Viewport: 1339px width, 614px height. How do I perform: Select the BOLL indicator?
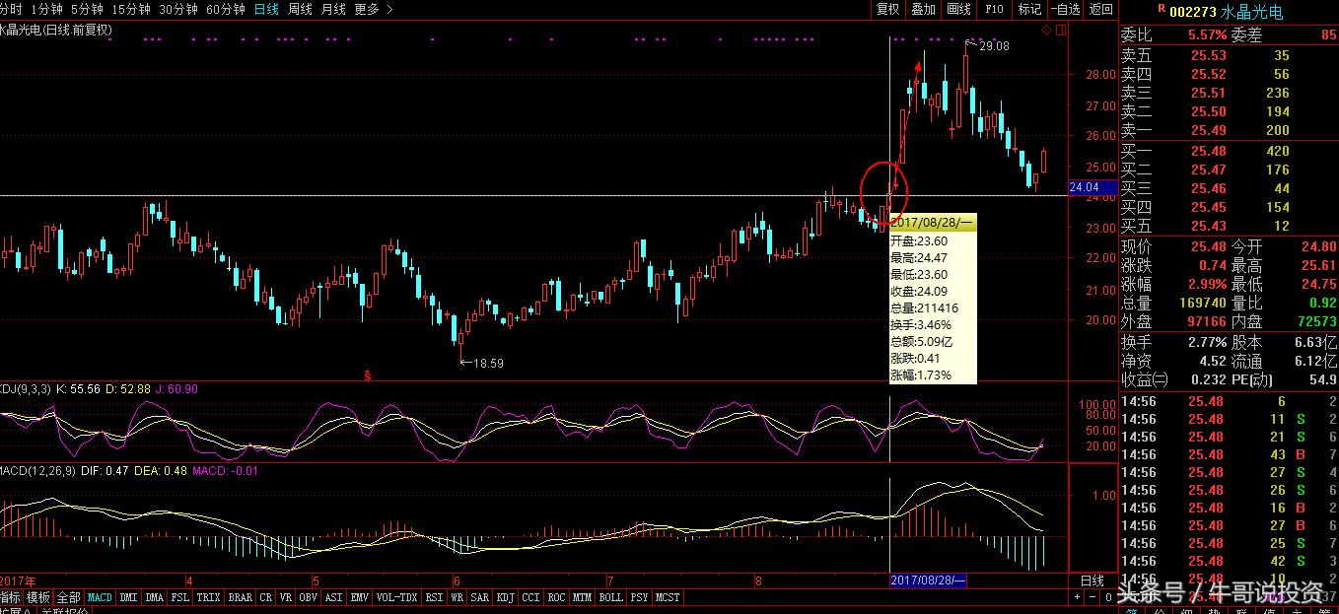point(611,597)
